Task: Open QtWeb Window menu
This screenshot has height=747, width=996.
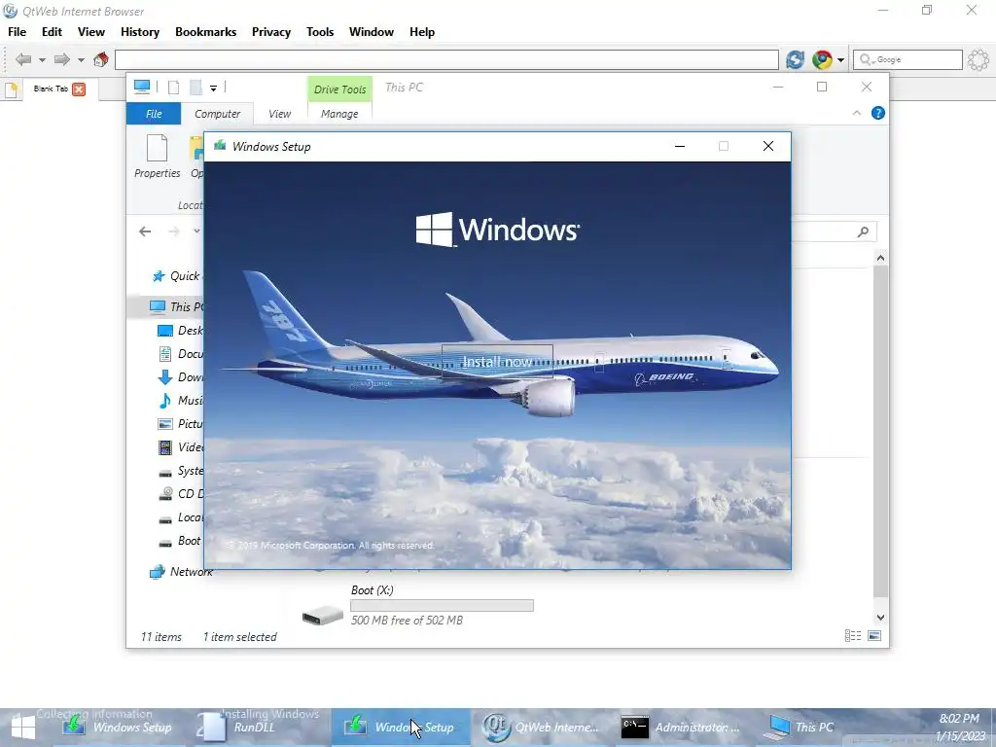Action: [372, 32]
